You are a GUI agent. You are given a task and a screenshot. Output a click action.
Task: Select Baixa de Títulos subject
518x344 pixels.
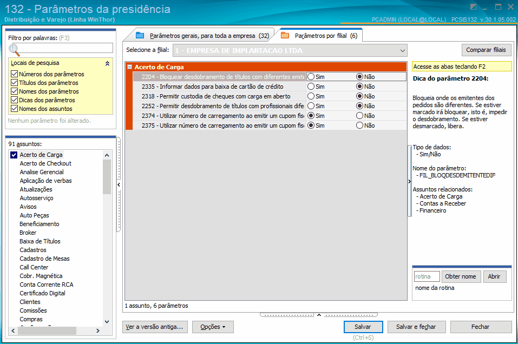[x=40, y=241]
